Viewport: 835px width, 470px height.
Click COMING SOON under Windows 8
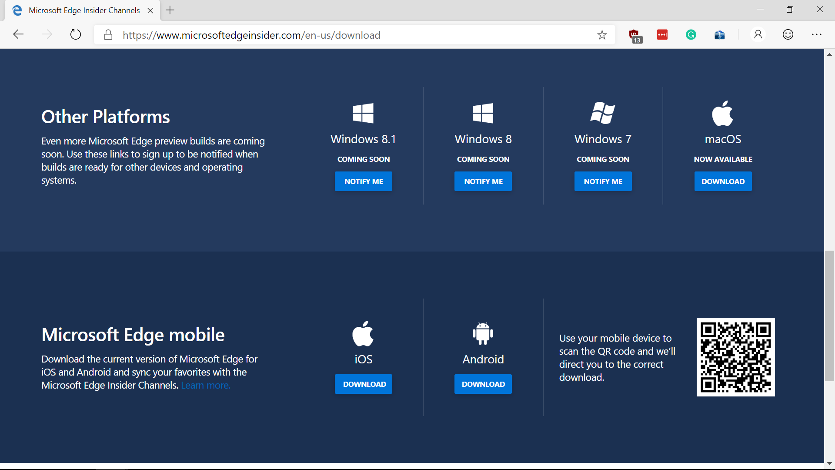point(483,159)
